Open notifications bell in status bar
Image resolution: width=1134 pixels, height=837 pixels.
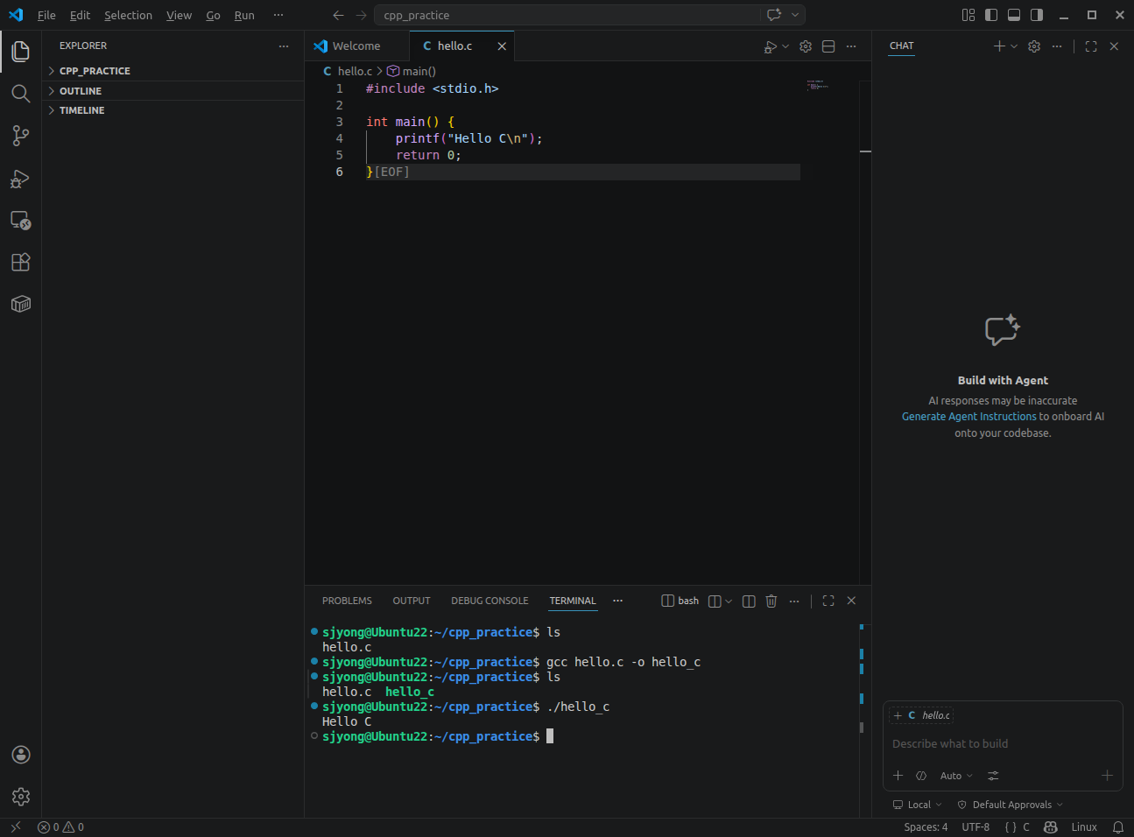[x=1118, y=827]
